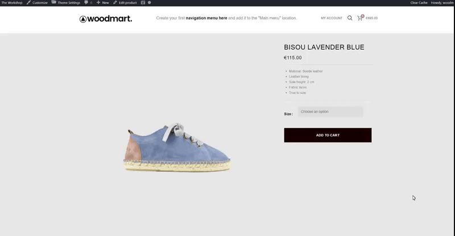Click the woodmart logo
The image size is (455, 236).
(x=106, y=19)
